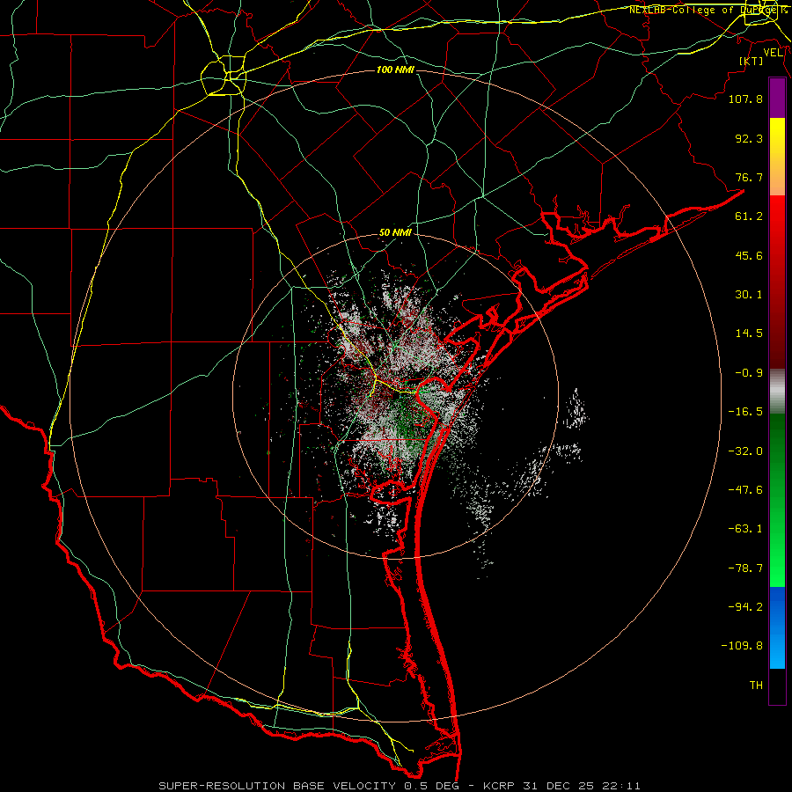Viewport: 792px width, 792px height.
Task: Click the [KT] units label
Action: tap(752, 61)
